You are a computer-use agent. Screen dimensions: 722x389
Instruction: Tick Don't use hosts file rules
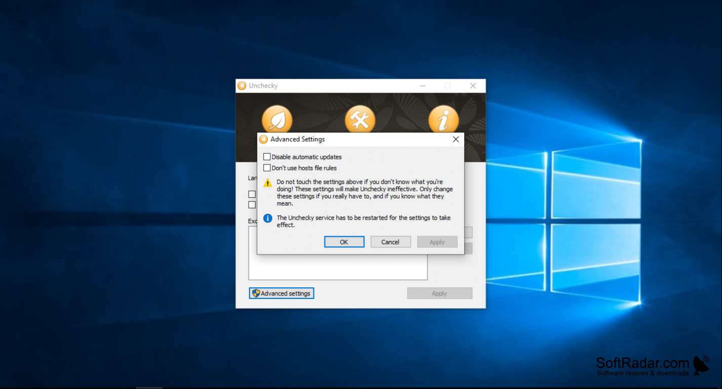click(x=267, y=168)
